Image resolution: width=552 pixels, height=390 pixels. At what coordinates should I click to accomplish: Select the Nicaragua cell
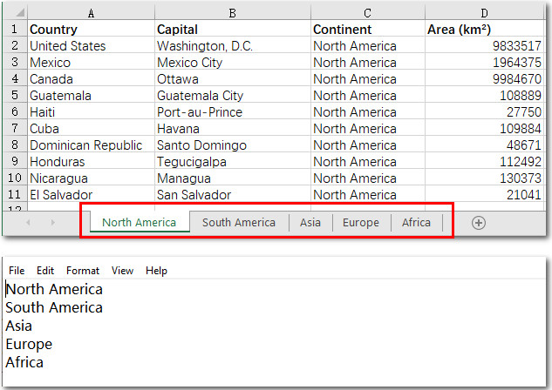click(91, 178)
